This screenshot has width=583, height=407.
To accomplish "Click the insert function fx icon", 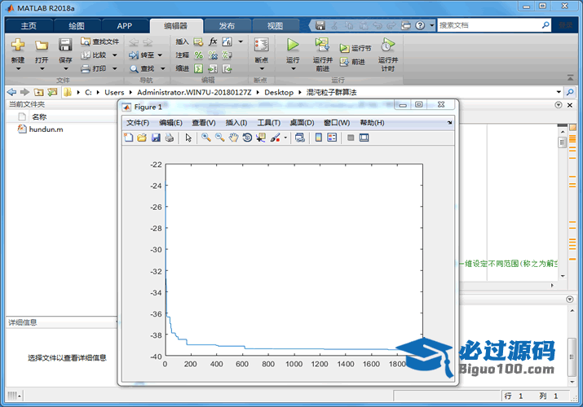I will pyautogui.click(x=213, y=42).
